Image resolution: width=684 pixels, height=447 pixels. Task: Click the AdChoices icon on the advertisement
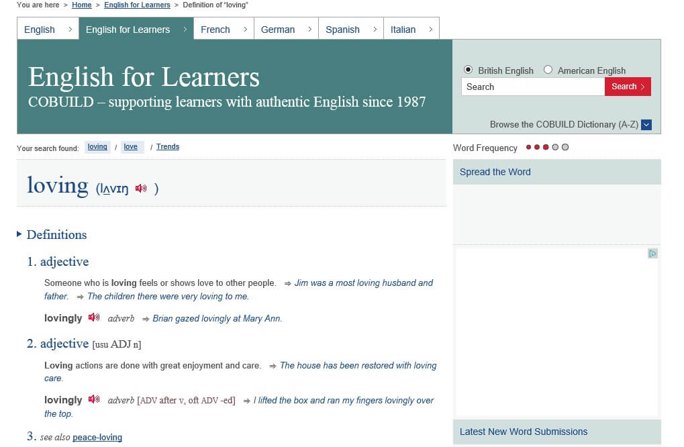[652, 254]
